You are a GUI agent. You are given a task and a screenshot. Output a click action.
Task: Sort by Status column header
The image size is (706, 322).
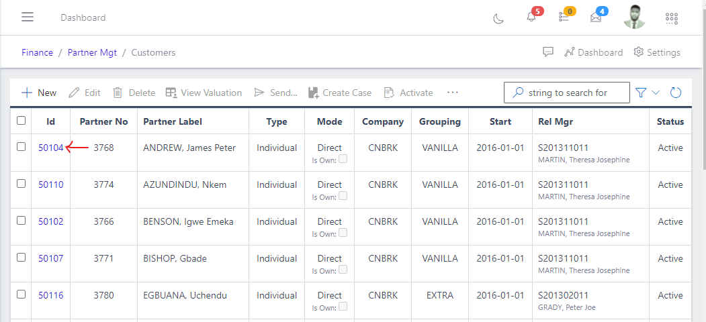pyautogui.click(x=670, y=121)
